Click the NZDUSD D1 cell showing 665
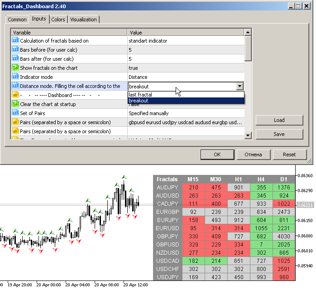 pyautogui.click(x=284, y=252)
